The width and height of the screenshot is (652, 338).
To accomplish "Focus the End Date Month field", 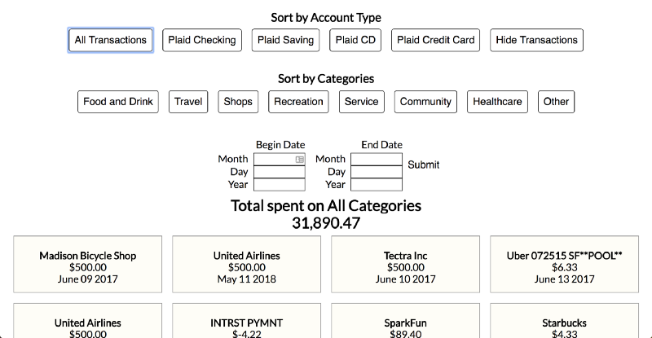I will (376, 160).
